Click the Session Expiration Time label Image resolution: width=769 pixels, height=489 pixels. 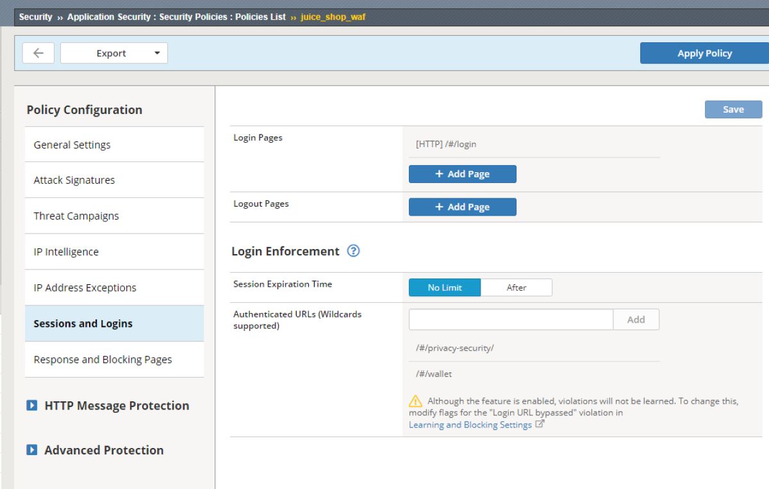[x=283, y=284]
